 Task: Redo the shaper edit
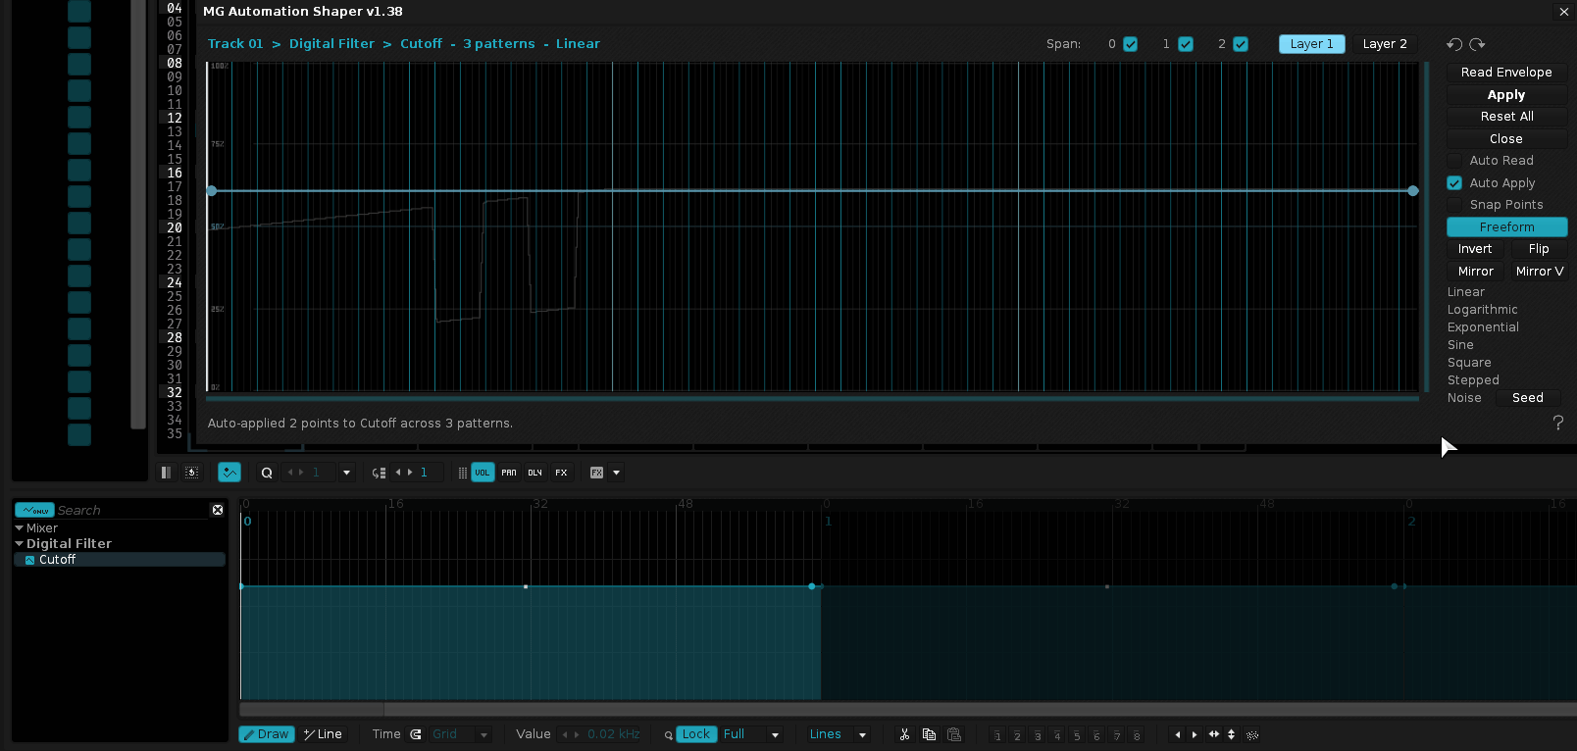tap(1477, 44)
